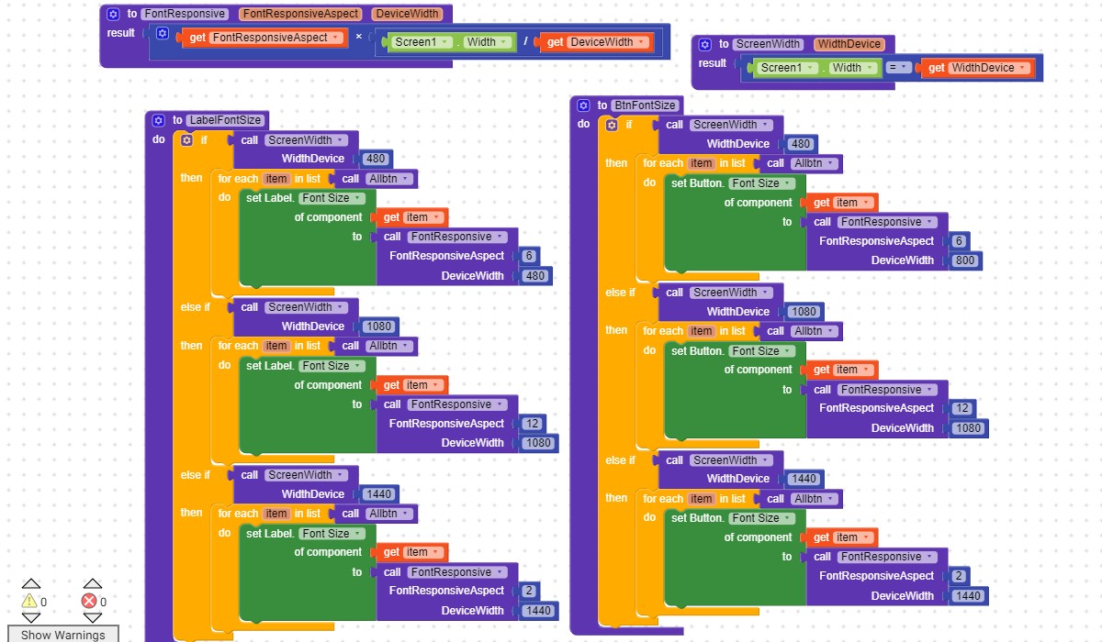This screenshot has height=642, width=1102.
Task: Open mutator gear on ScreenWidth procedure block
Action: pos(705,44)
